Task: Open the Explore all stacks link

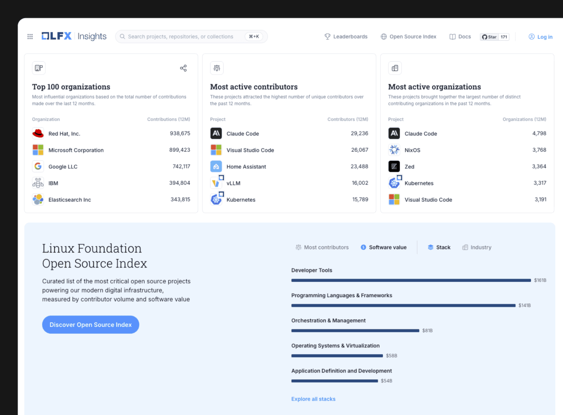Action: pyautogui.click(x=313, y=399)
